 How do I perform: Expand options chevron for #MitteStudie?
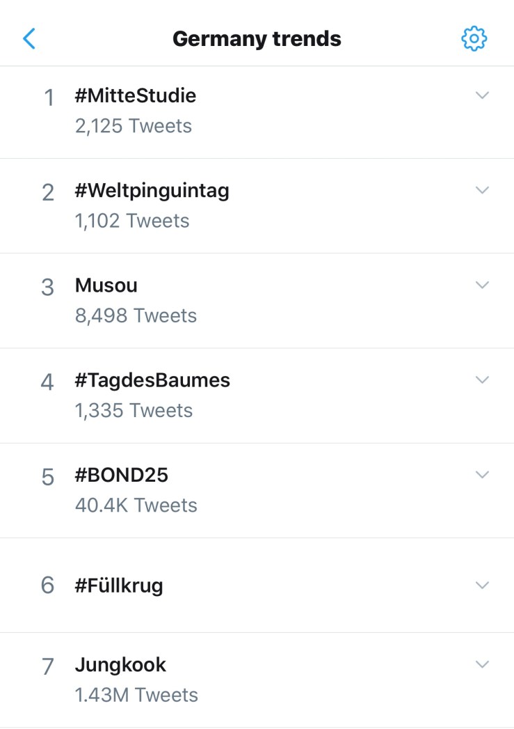(482, 95)
